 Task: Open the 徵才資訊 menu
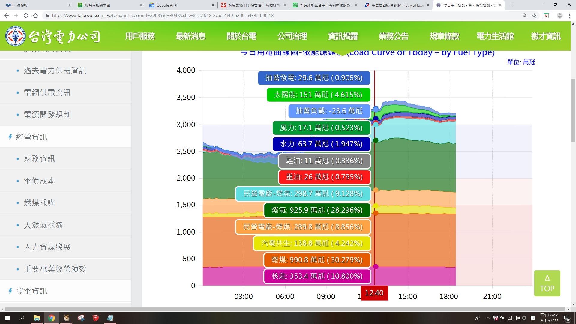[x=546, y=36]
